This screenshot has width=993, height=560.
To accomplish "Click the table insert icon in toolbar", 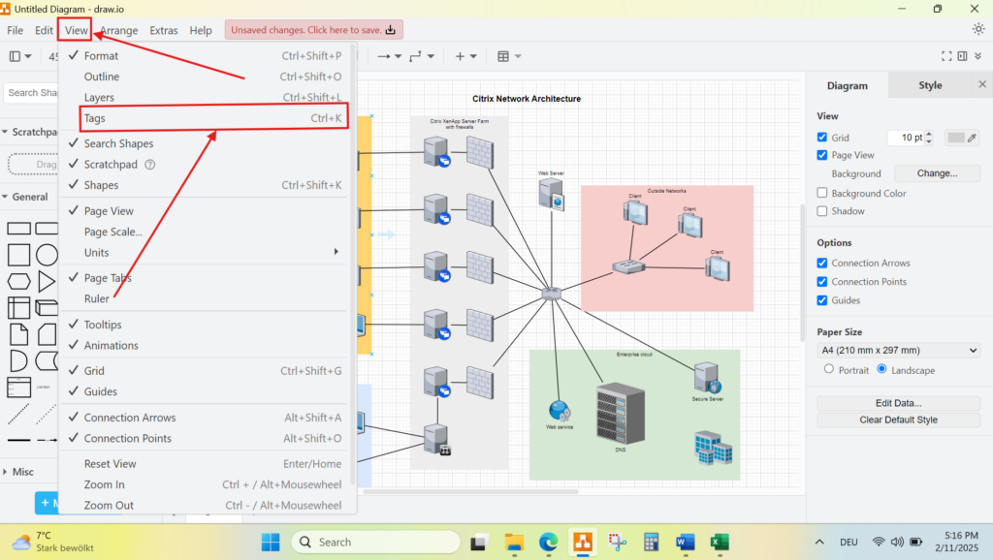I will (503, 56).
